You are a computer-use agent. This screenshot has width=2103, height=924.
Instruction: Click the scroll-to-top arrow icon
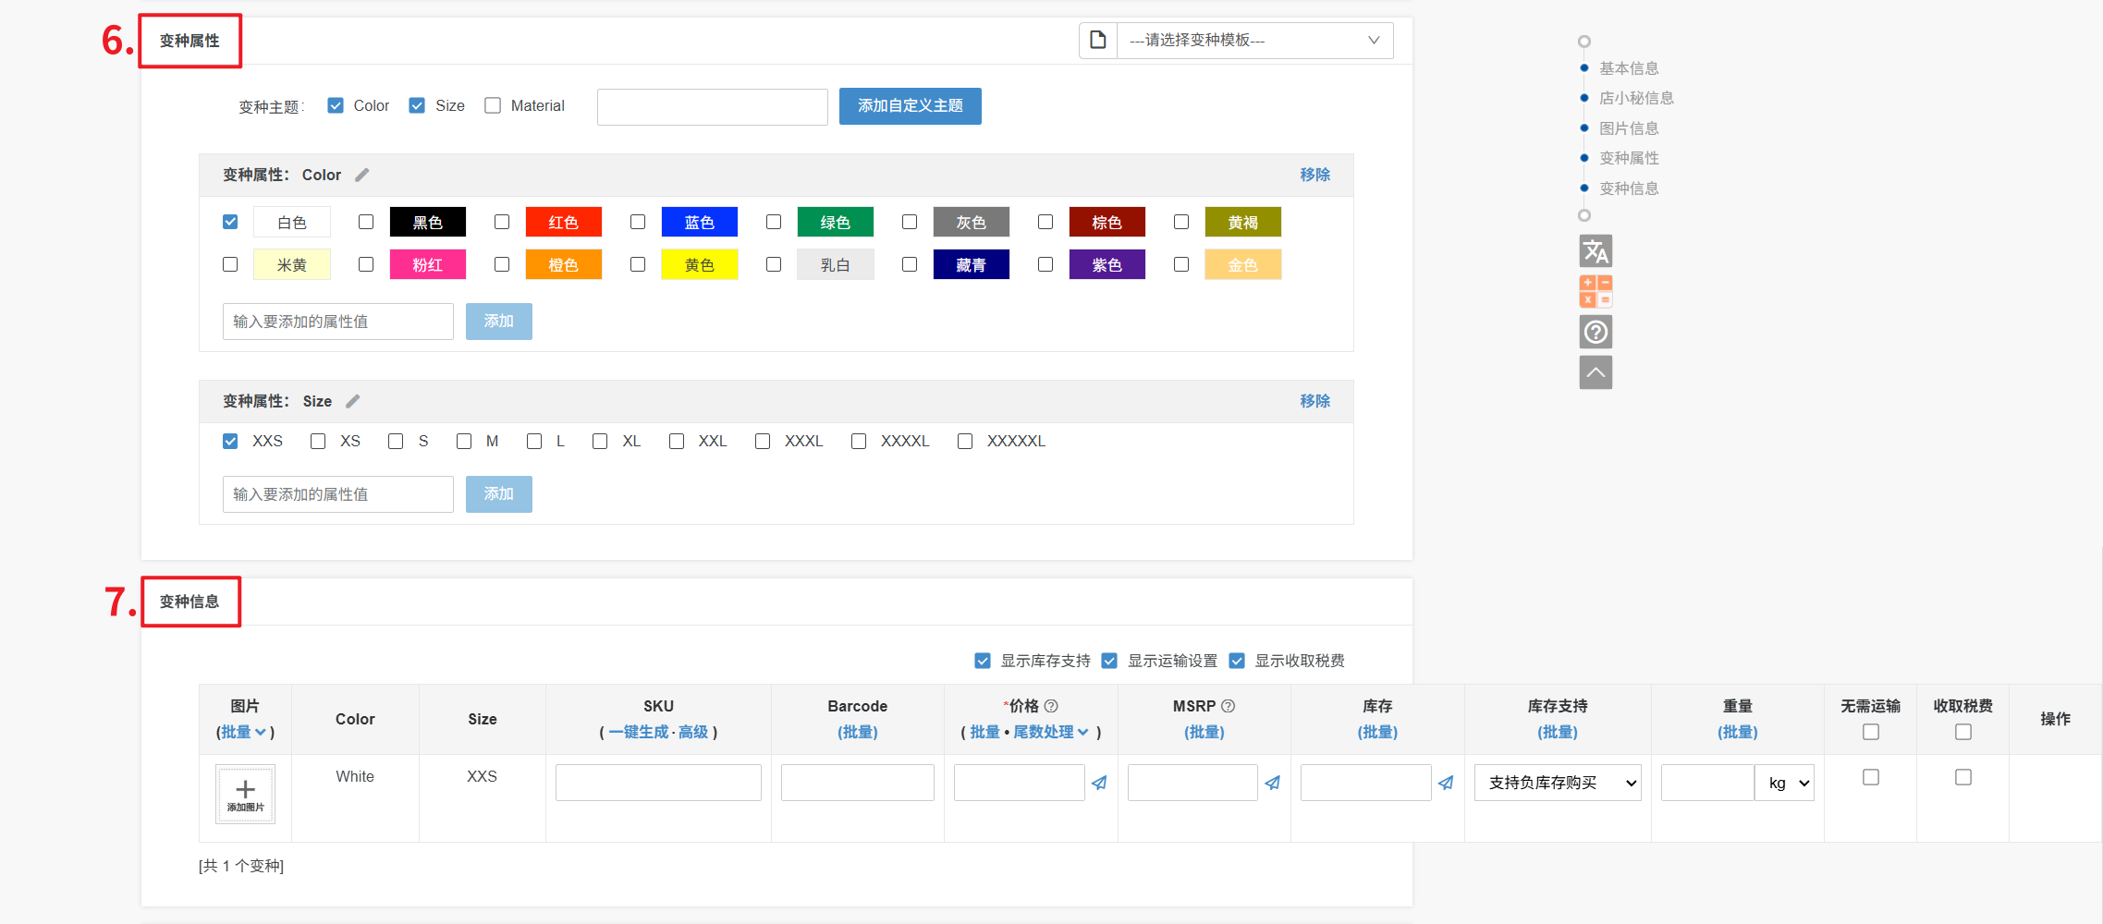click(x=1596, y=372)
